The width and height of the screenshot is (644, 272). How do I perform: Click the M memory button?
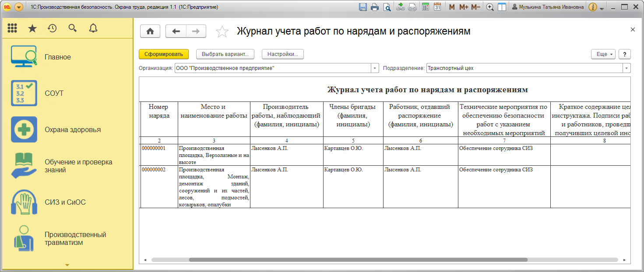pos(452,7)
